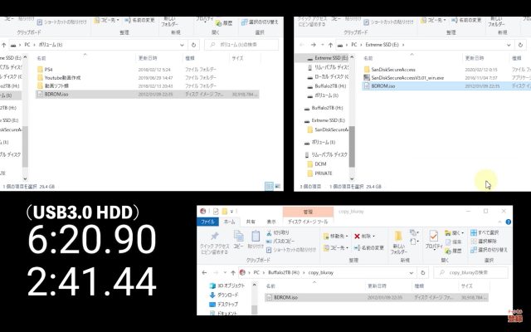Open Copy to dropdown in copy_bluray ribbon
Viewport: 531px width, 332px height.
click(336, 247)
